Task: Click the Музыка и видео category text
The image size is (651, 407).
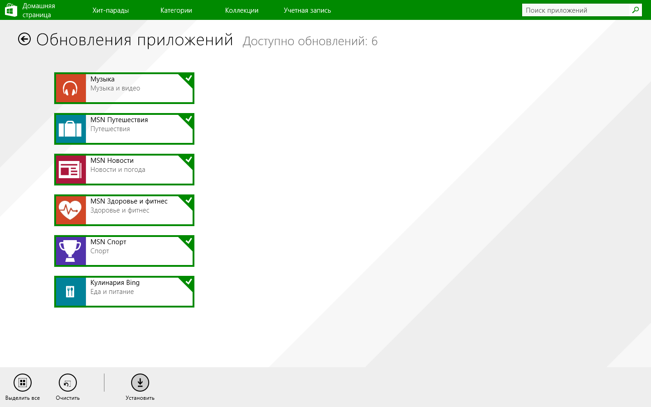Action: pos(115,88)
